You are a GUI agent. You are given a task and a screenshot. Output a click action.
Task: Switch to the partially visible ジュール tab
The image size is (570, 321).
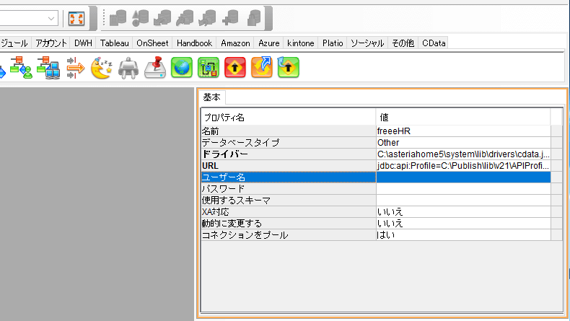(15, 43)
